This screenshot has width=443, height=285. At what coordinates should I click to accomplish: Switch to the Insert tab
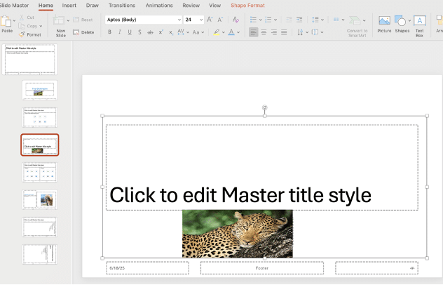tap(69, 5)
